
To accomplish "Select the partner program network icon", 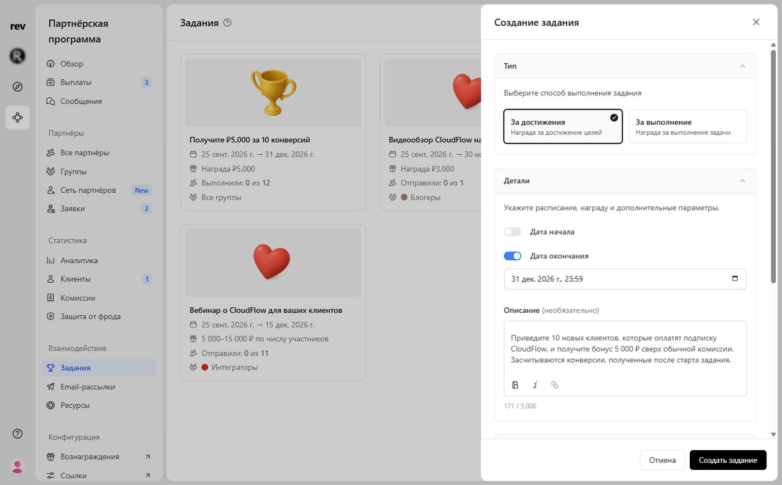I will 17,117.
